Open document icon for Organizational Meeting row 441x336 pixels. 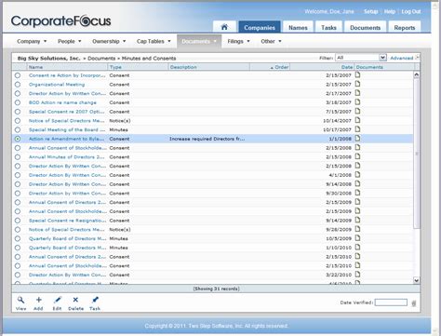[x=357, y=84]
